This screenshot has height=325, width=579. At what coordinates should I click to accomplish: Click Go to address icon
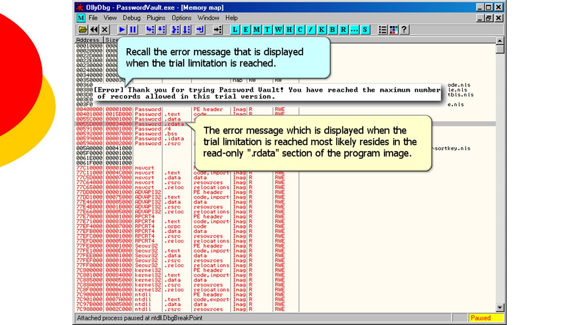(218, 30)
